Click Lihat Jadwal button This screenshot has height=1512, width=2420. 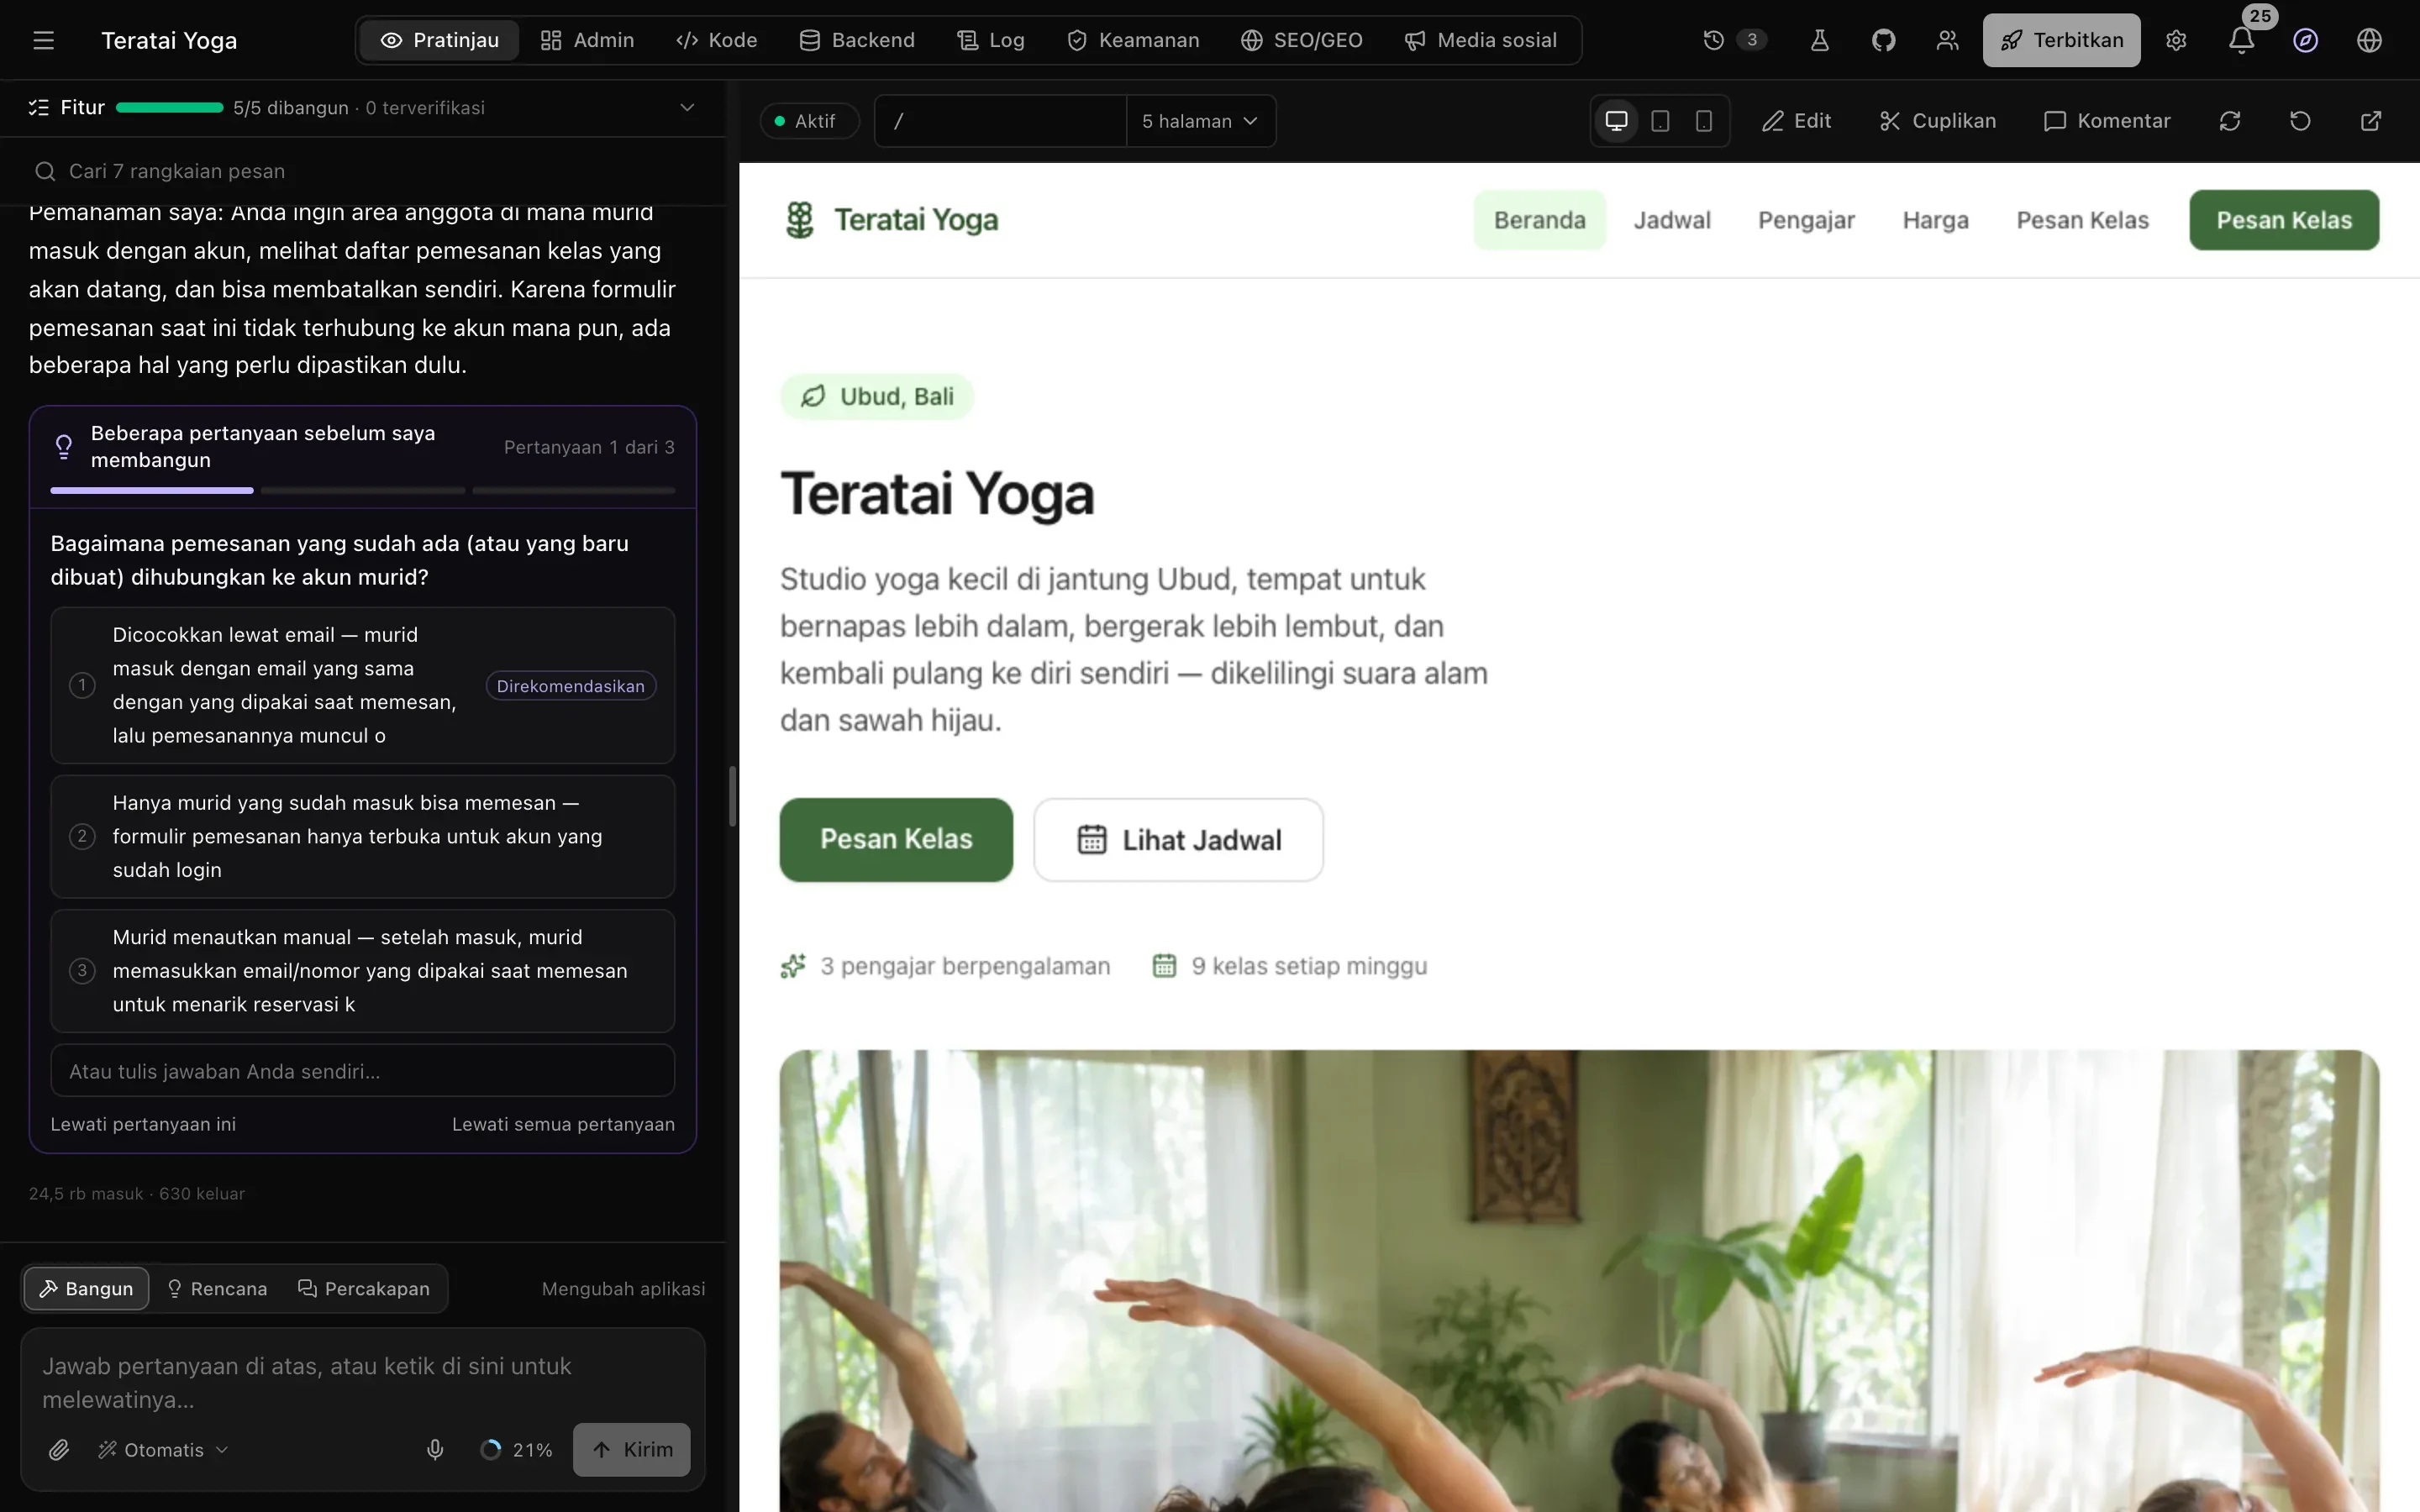click(x=1178, y=840)
